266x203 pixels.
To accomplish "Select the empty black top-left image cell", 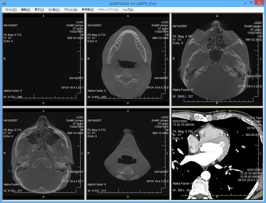I will point(43,59).
